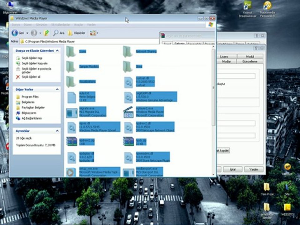Open search with the Ara magnifier

click(x=56, y=33)
